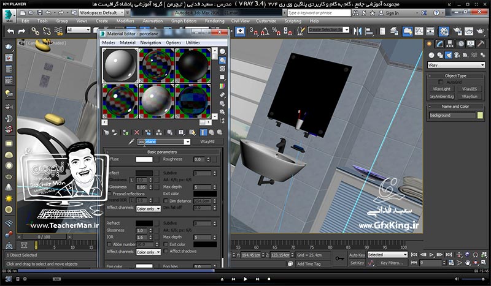
Task: Click the red X Reset Map/Mtl icon
Action: tap(136, 132)
